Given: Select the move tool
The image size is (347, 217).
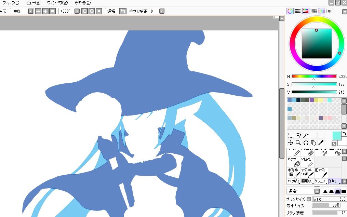Looking at the screenshot, I should [x=291, y=143].
